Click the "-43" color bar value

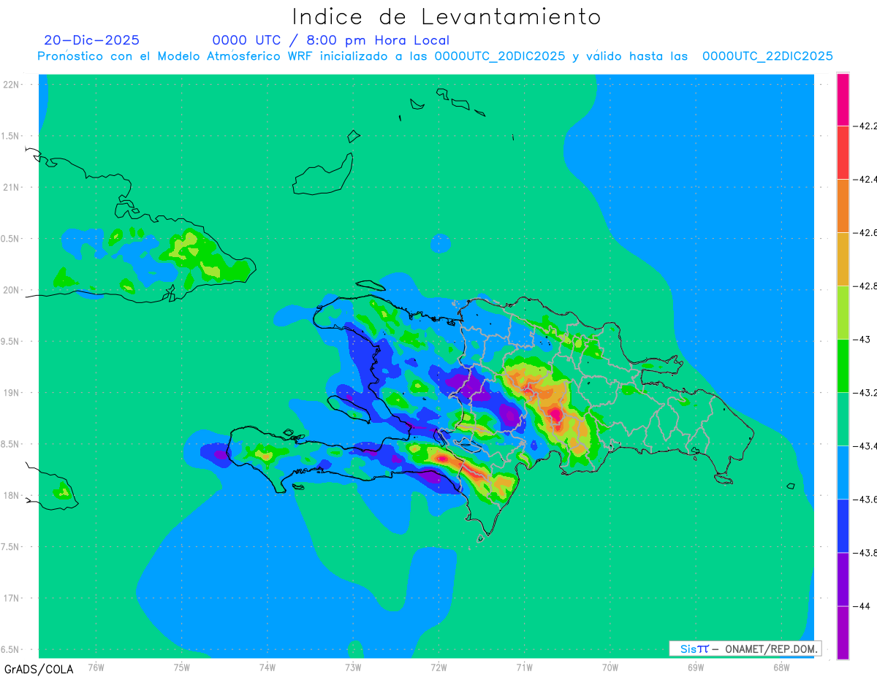coord(862,339)
